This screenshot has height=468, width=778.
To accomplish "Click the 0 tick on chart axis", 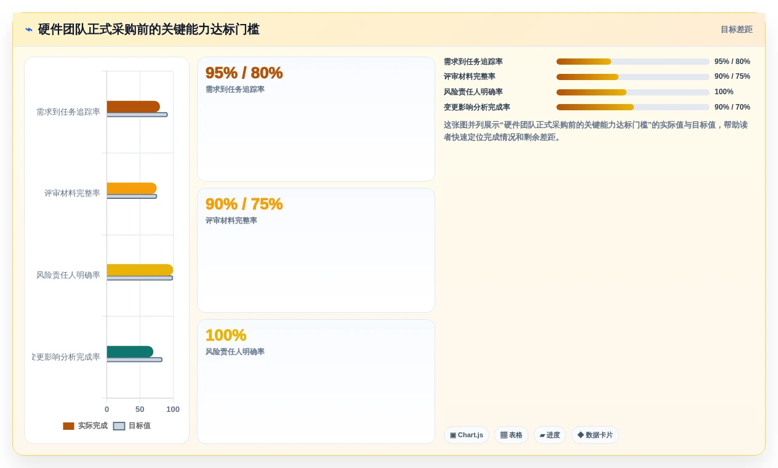I will tap(106, 409).
